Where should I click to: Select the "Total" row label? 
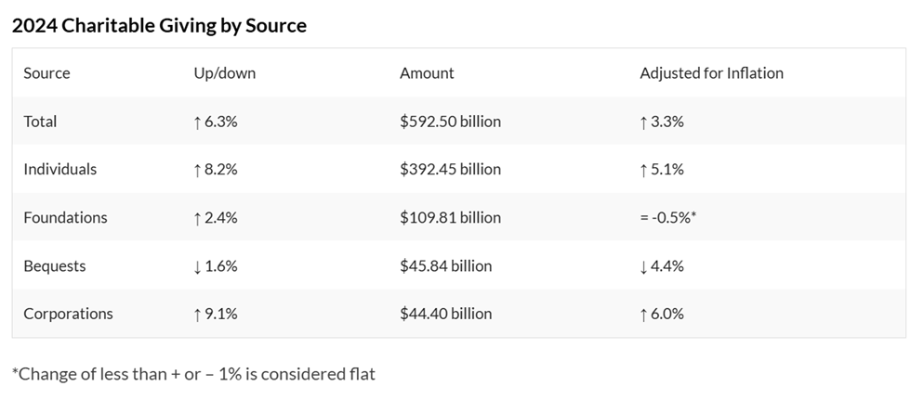tap(40, 122)
